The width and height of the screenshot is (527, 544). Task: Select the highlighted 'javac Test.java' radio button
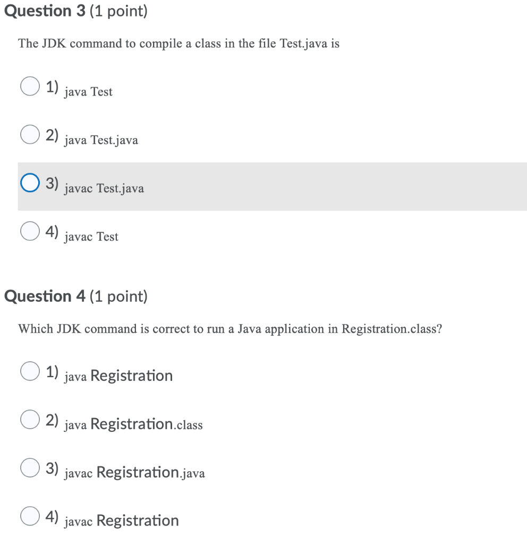(30, 183)
